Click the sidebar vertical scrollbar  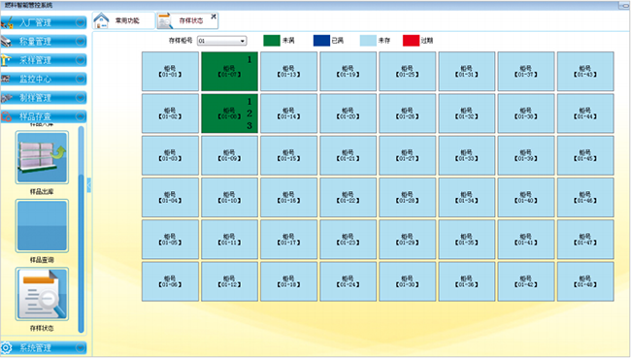[82, 229]
